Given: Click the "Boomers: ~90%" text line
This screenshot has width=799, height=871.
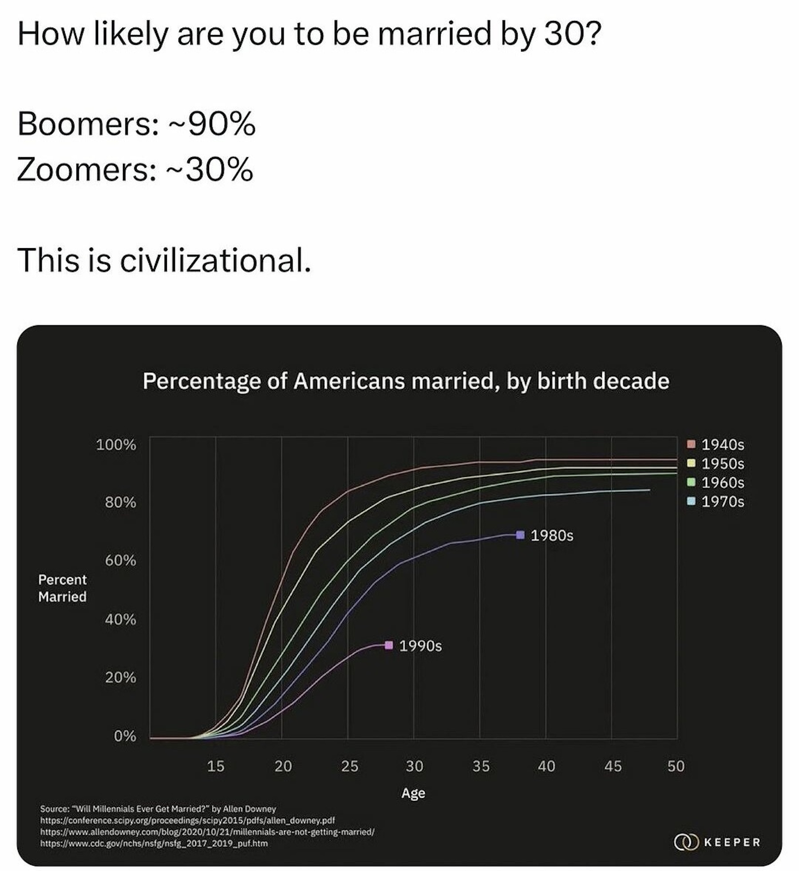Looking at the screenshot, I should [136, 124].
